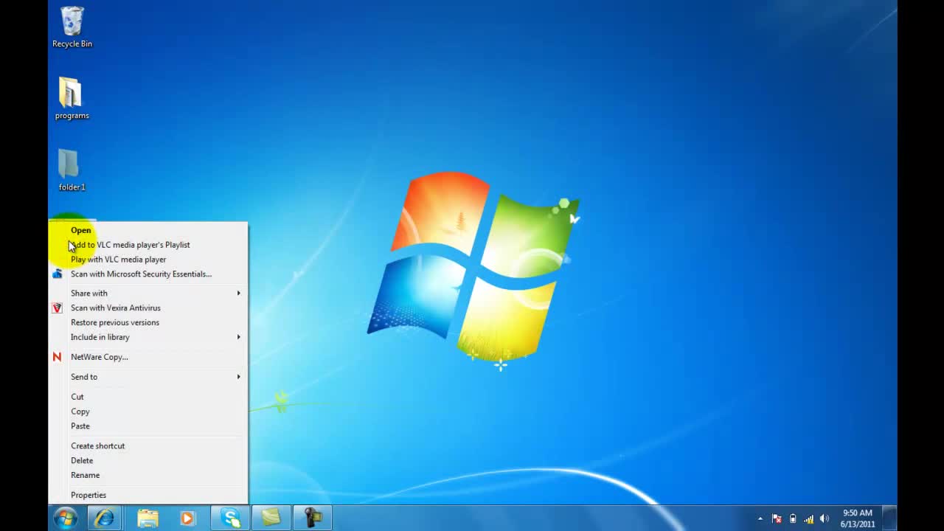Click the green notes taskbar icon

click(x=271, y=518)
